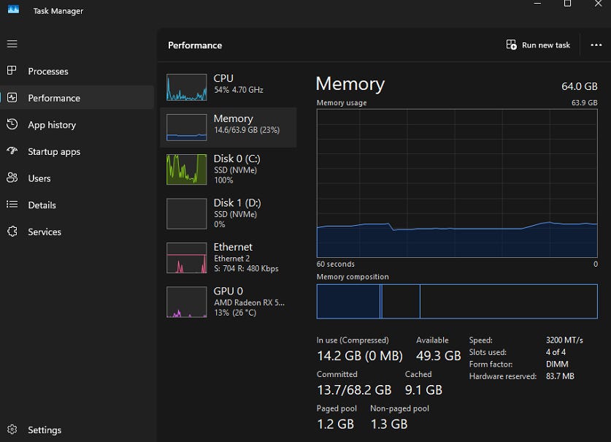This screenshot has height=442, width=611.
Task: Select the Memory mini graph thumbnail
Action: coord(187,127)
